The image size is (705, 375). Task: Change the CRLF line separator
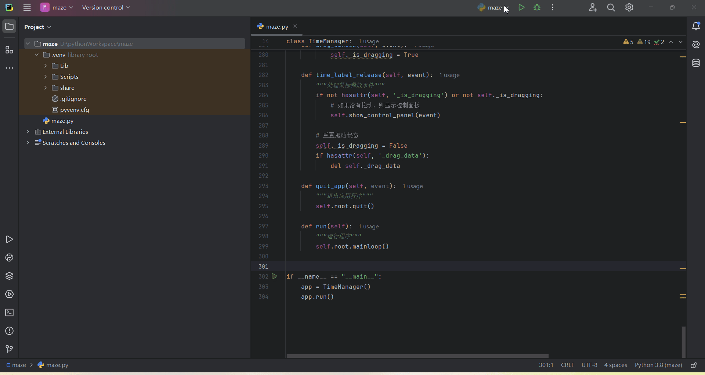click(567, 365)
